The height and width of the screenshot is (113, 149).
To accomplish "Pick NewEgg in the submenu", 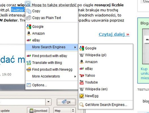I will pos(105,96).
